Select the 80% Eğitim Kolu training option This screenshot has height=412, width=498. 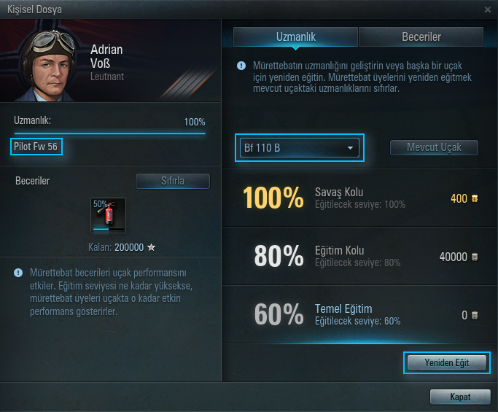coord(359,256)
